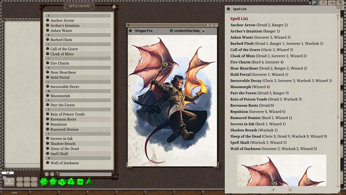
Task: Expand spell categories with the plus icon
Action: [x=46, y=174]
